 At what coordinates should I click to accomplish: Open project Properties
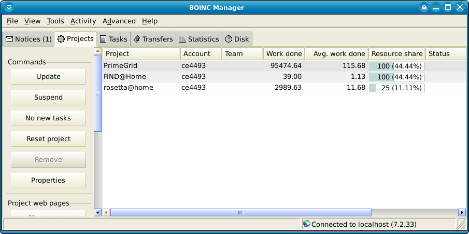click(x=49, y=181)
